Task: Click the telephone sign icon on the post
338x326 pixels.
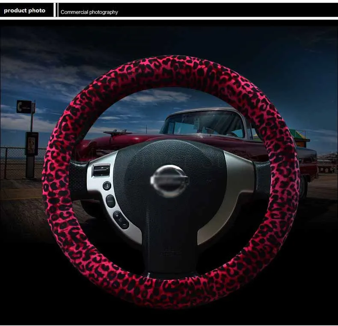Action: click(24, 106)
